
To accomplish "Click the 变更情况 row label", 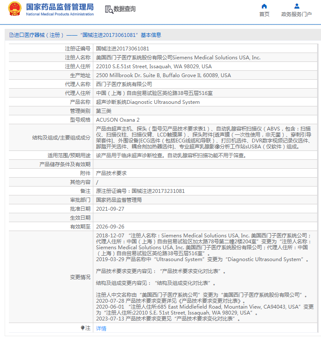I will (80, 277).
